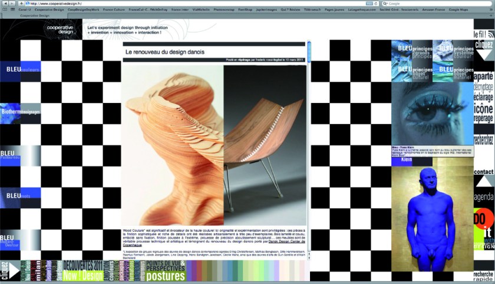Image resolution: width=495 pixels, height=284 pixels.
Task: Open the milan banner
Action: 38,270
